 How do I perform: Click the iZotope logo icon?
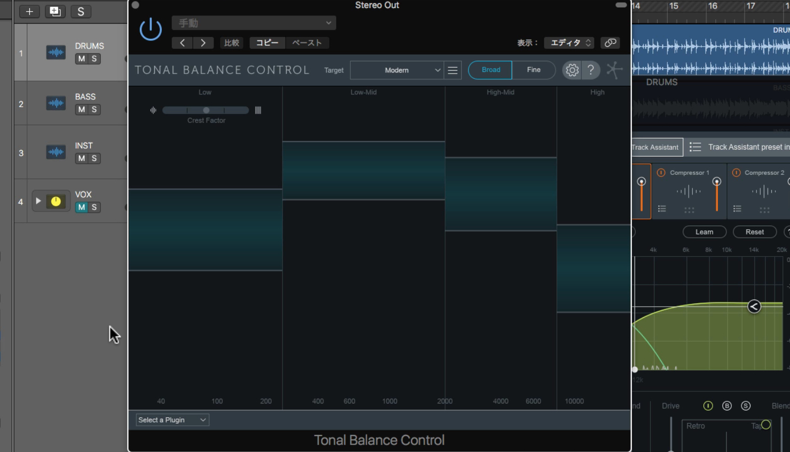[614, 70]
